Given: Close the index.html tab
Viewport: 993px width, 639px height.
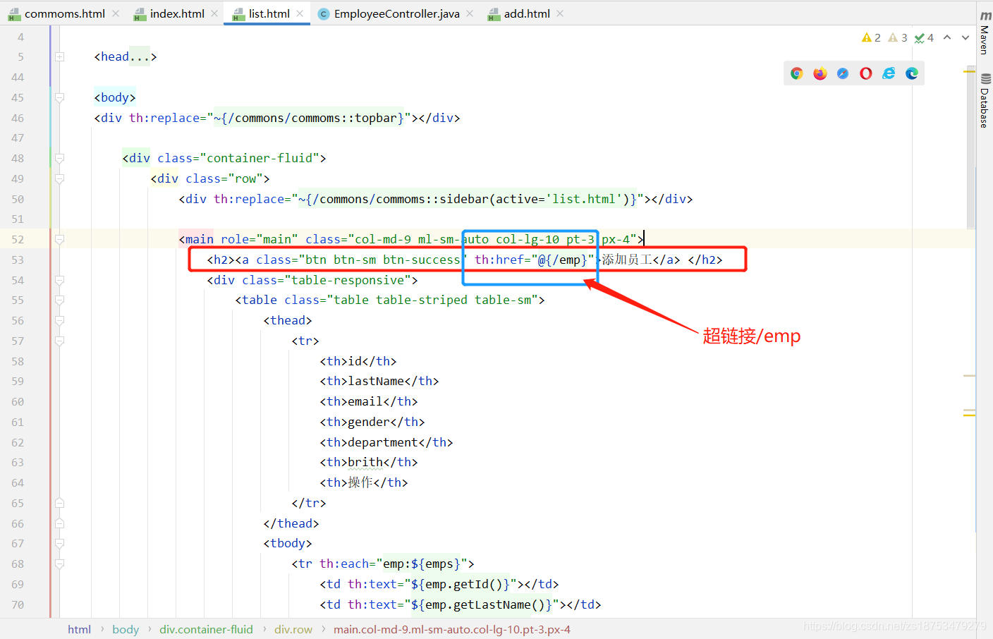Looking at the screenshot, I should 214,13.
